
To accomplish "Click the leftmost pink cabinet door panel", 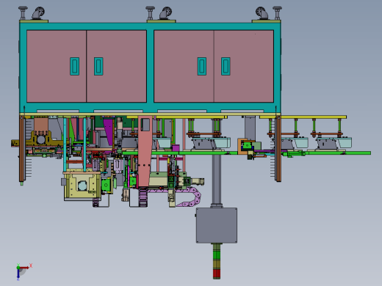I will [57, 66].
